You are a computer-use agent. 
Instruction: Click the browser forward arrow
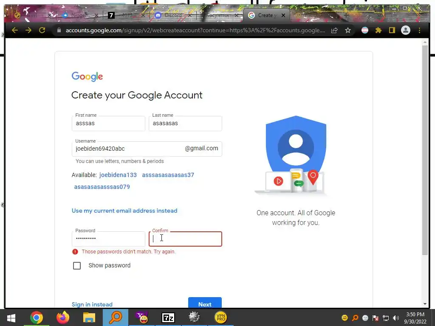click(28, 30)
